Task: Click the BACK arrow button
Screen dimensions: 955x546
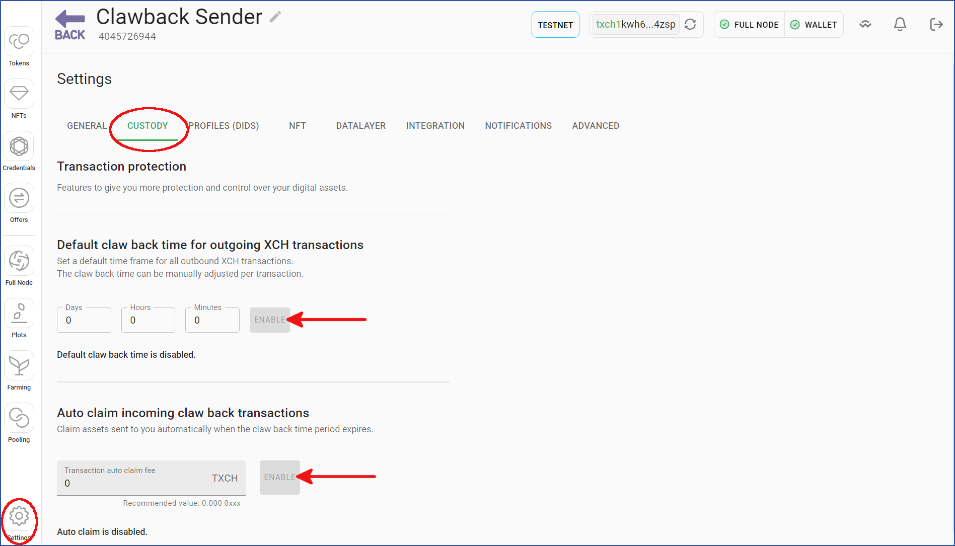Action: click(x=70, y=25)
